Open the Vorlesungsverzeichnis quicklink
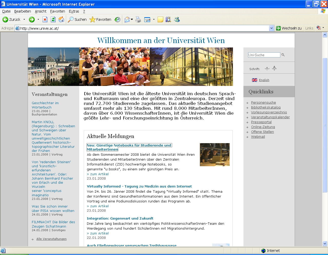This screenshot has width=328, height=255. [x=269, y=112]
